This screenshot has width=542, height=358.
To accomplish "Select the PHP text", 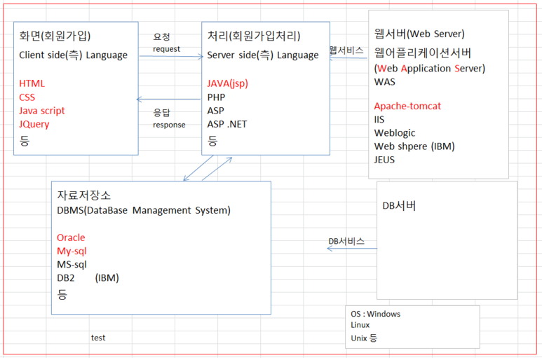I will (x=216, y=97).
